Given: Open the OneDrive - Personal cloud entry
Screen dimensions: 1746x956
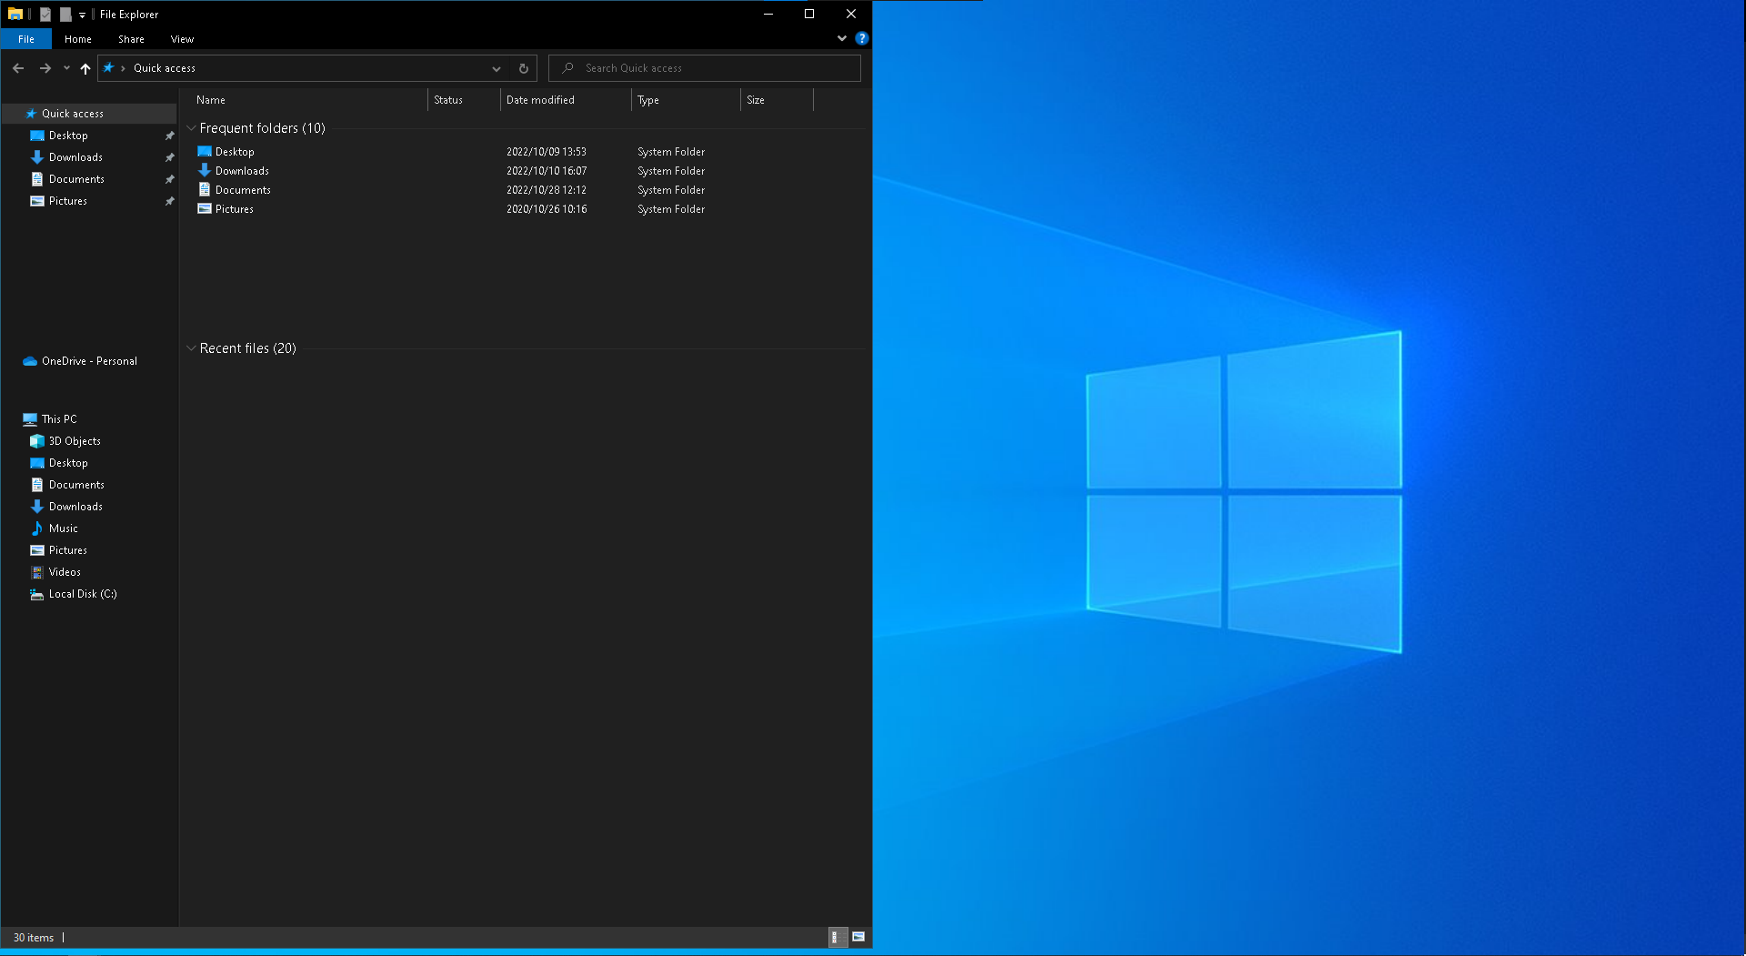Looking at the screenshot, I should point(87,360).
